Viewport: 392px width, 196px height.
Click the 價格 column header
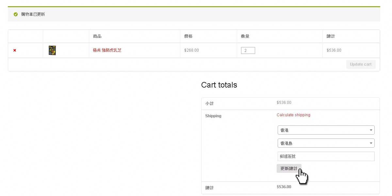pos(188,36)
